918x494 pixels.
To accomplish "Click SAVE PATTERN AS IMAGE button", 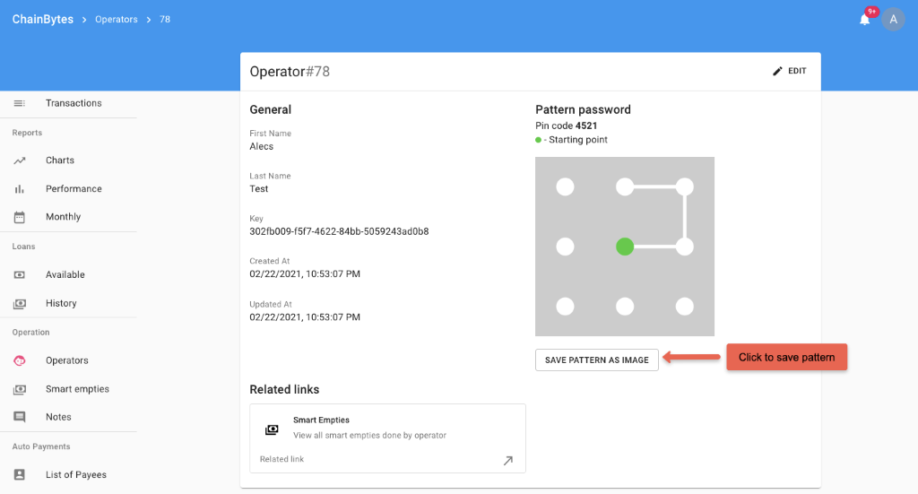I will [596, 360].
